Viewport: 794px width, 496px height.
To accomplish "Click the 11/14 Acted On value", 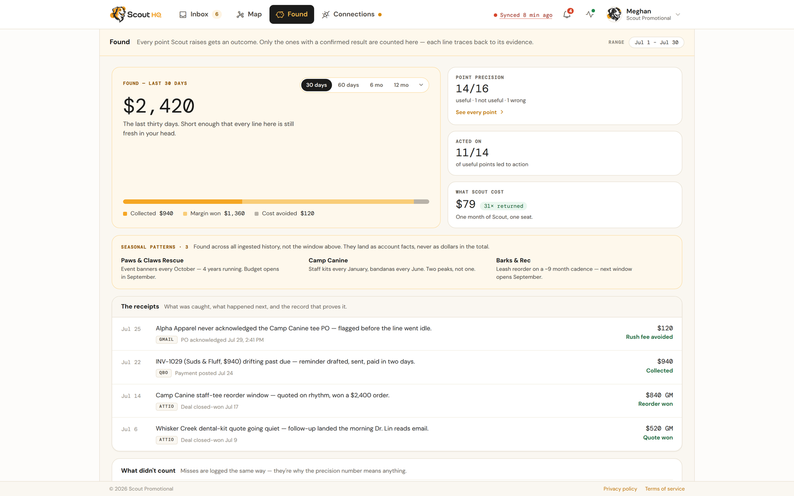I will point(472,153).
